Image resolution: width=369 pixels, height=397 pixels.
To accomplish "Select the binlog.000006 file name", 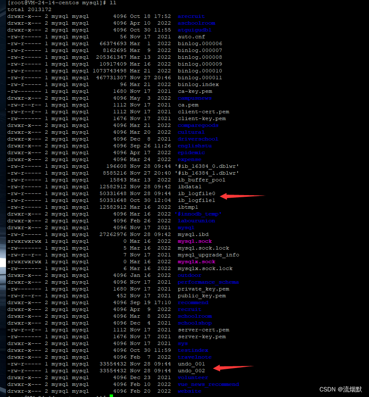I will [200, 43].
